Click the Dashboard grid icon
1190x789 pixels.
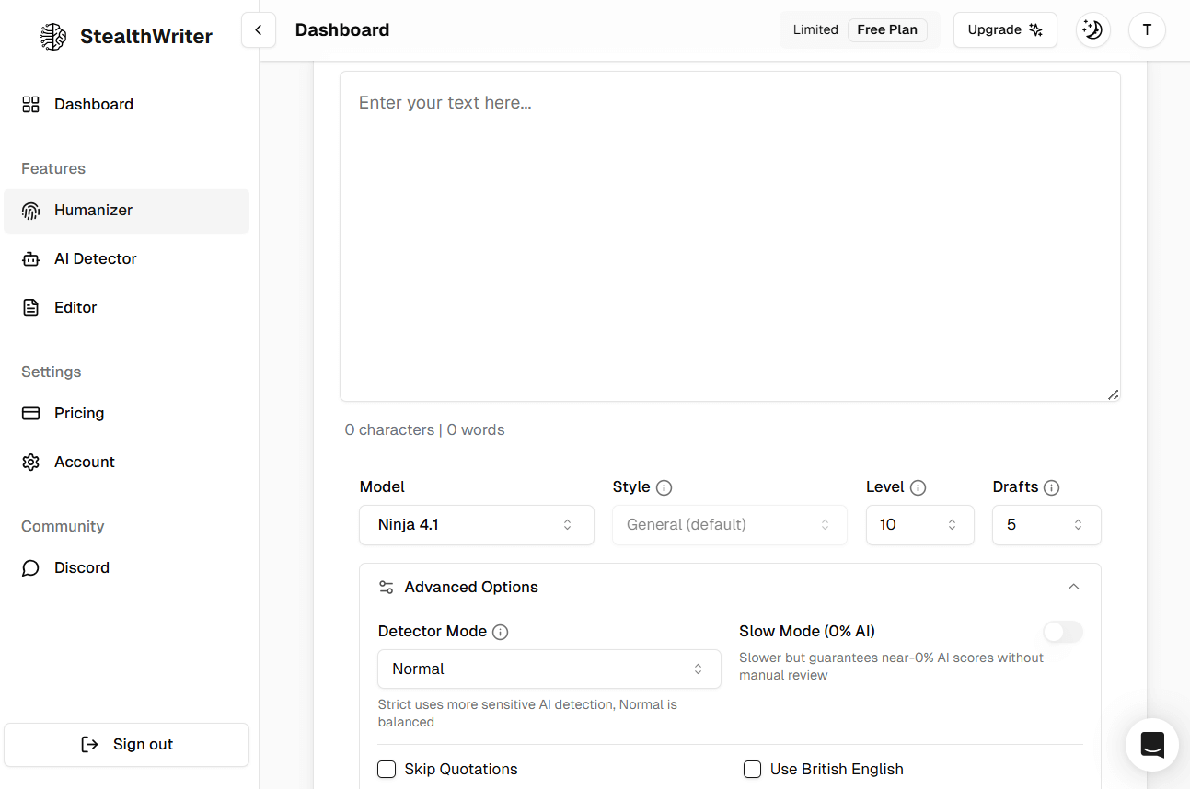[31, 104]
